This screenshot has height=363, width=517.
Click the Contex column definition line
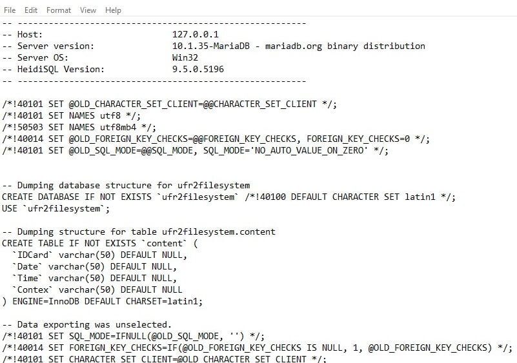click(x=97, y=290)
